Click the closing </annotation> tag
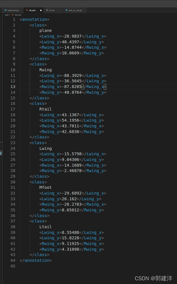This screenshot has width=177, height=284. 36,260
